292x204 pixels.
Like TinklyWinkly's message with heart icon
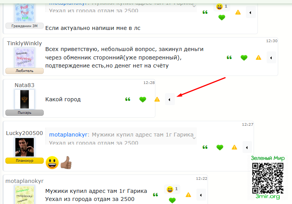(244, 58)
